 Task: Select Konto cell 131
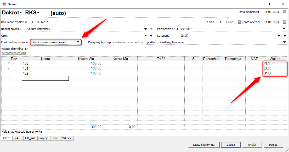pos(45,68)
